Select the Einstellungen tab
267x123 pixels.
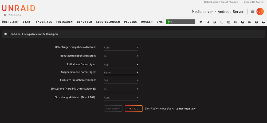(x=108, y=22)
